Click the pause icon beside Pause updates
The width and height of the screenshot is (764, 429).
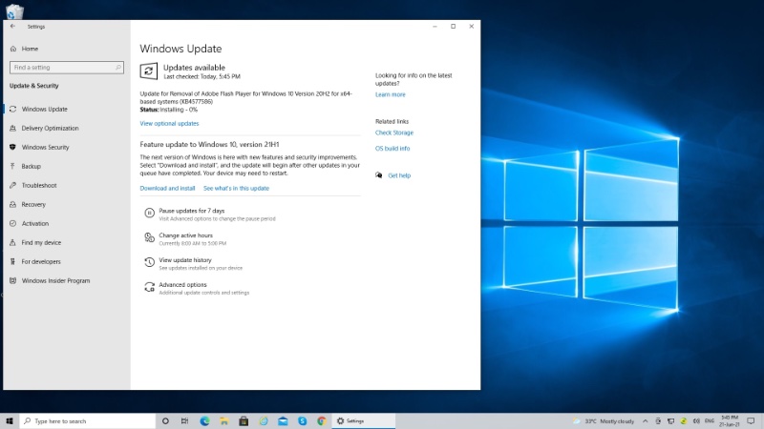[149, 213]
